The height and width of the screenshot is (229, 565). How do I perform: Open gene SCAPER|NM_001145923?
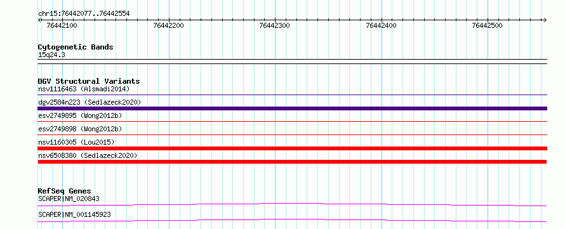[74, 214]
